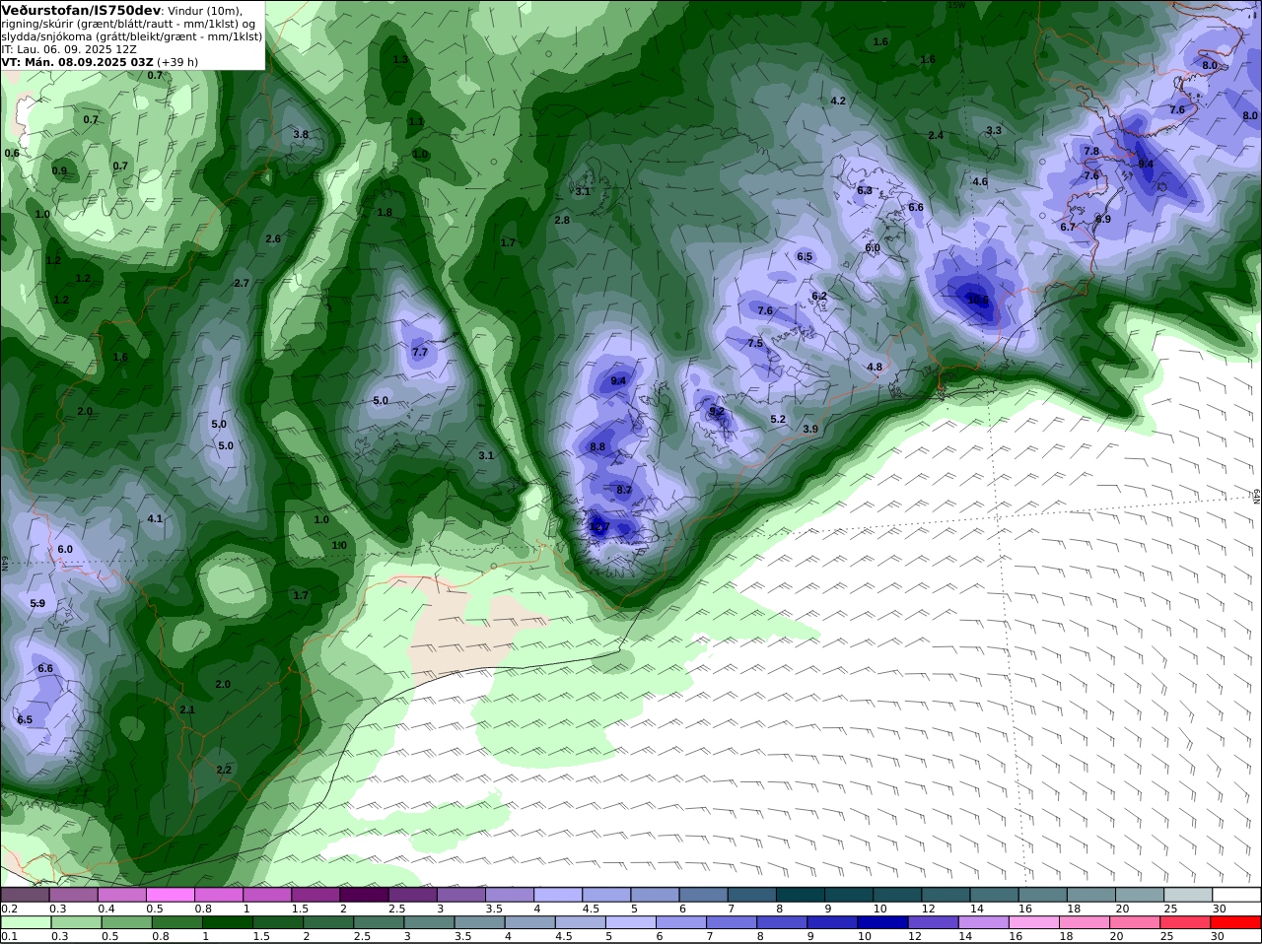
Task: Click the 5.2 precipitation value
Action: tap(778, 420)
